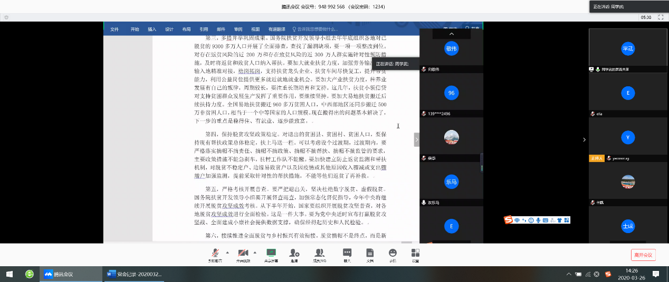This screenshot has width=669, height=282.
Task: Toggle Sogou input Chinese/English mode
Action: point(517,220)
